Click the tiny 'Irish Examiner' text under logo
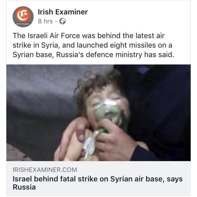This screenshot has height=197, width=197. [23, 24]
